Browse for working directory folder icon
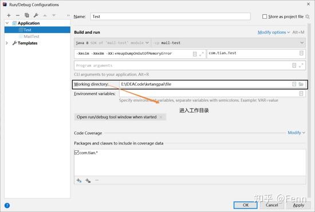The width and height of the screenshot is (315, 212). tap(301, 84)
